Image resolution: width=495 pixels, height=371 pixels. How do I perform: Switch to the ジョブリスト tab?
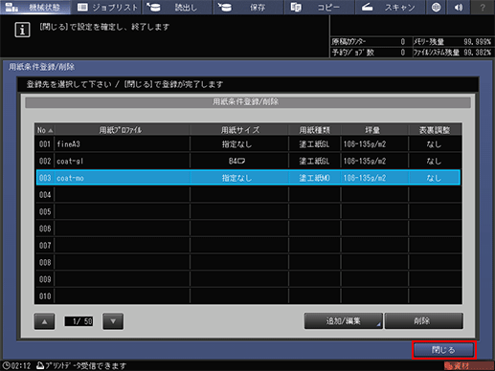[107, 7]
